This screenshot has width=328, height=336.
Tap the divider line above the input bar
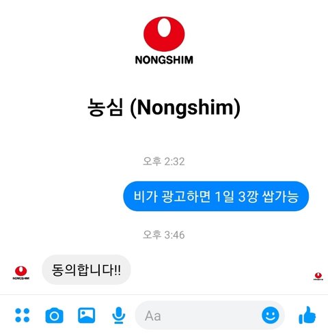pos(164,295)
